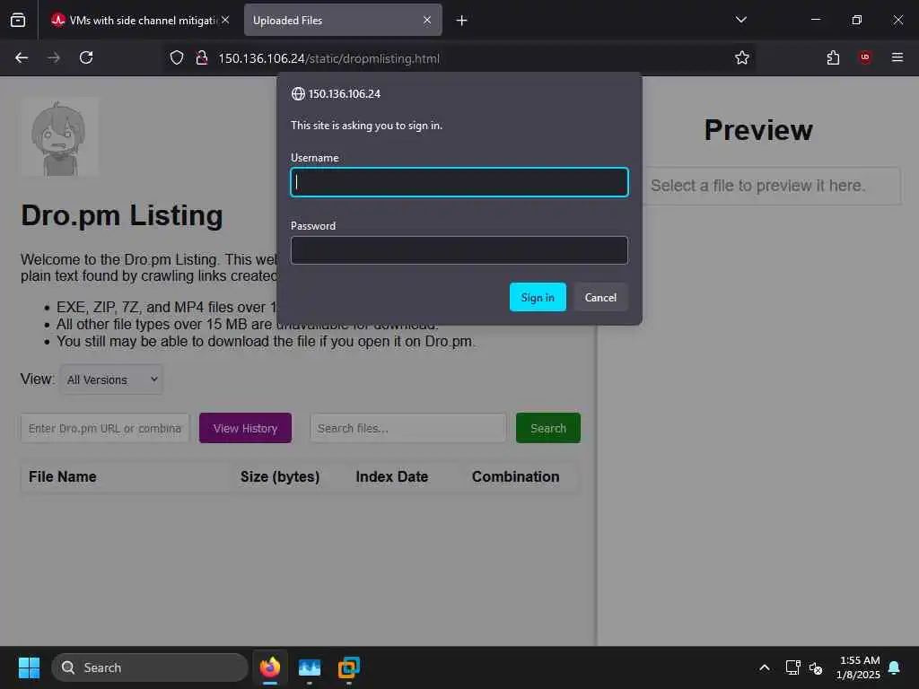Open the notifications bell icon
Viewport: 919px width, 689px height.
pyautogui.click(x=895, y=667)
